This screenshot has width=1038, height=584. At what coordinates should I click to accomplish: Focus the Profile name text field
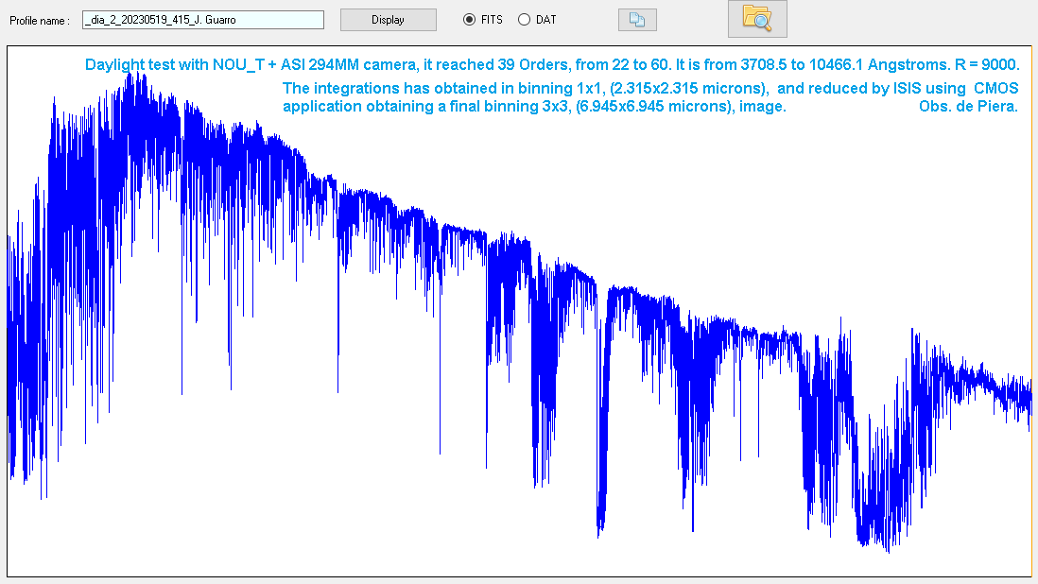click(x=202, y=20)
